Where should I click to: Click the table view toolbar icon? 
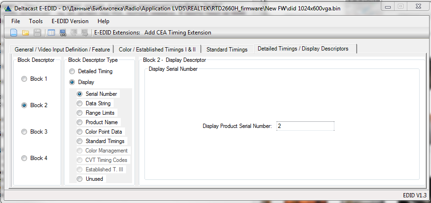[51, 33]
